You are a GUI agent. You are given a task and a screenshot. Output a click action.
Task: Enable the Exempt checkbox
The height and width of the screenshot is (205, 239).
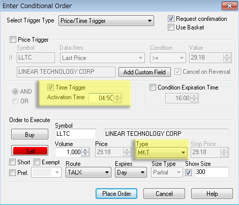37,162
